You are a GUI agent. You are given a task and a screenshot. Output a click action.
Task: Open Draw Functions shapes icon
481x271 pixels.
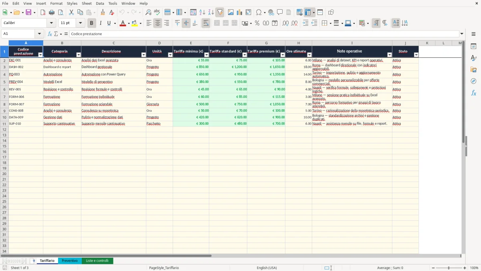coord(331,12)
